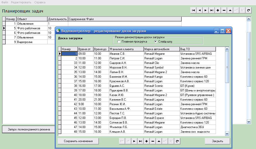Click the edit triangle icon in dialog navigator
Viewport: 256px width, 149px height.
tap(159, 141)
